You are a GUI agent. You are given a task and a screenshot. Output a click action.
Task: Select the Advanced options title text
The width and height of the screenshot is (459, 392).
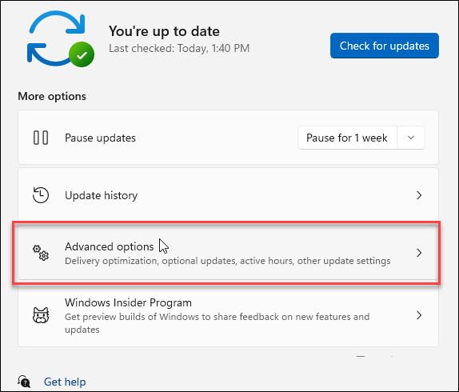coord(110,246)
